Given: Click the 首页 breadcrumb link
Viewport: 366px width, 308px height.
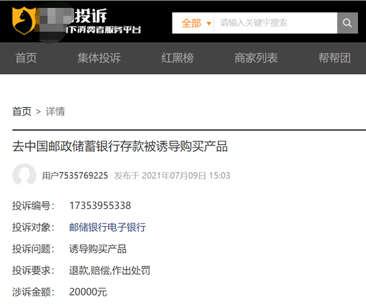Looking at the screenshot, I should coord(22,112).
